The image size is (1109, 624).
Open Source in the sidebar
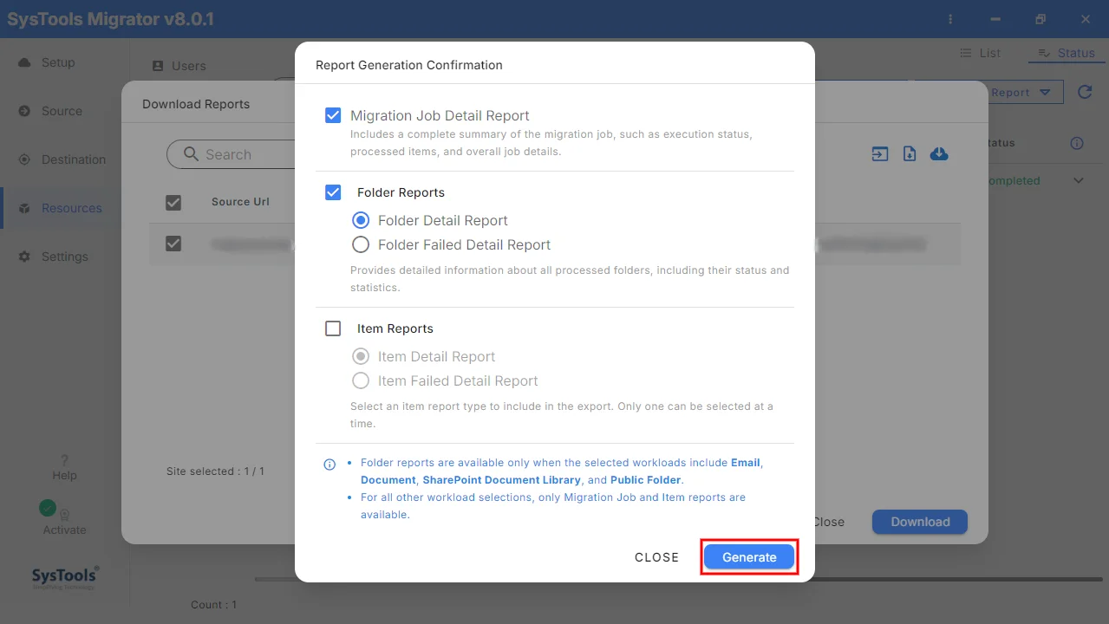click(x=62, y=111)
